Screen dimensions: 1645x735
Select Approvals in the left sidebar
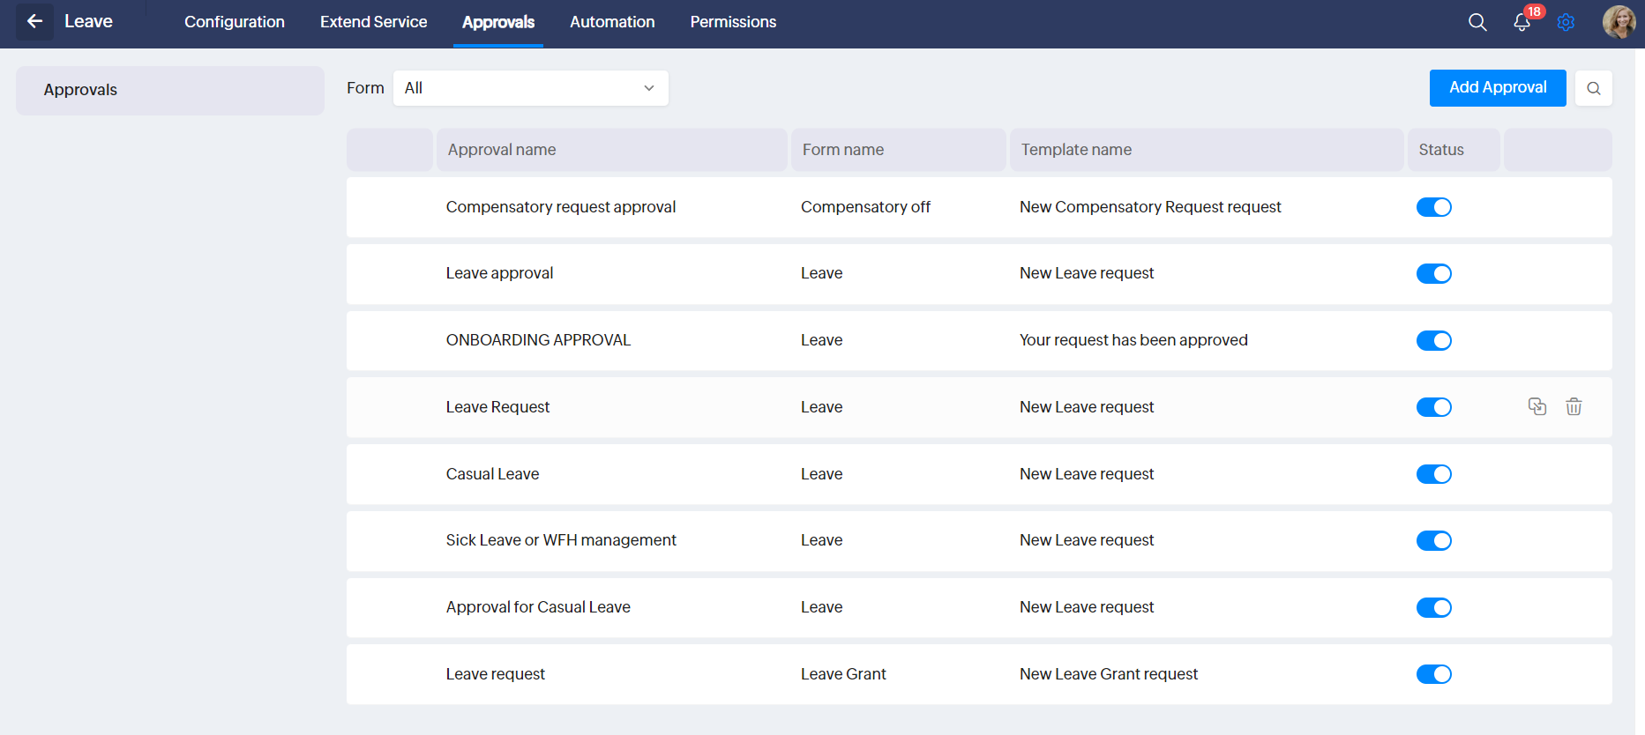[169, 90]
